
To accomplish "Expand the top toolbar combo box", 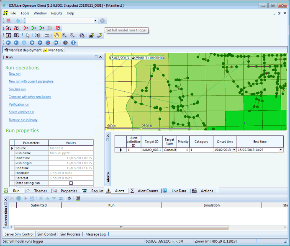I will (95, 21).
